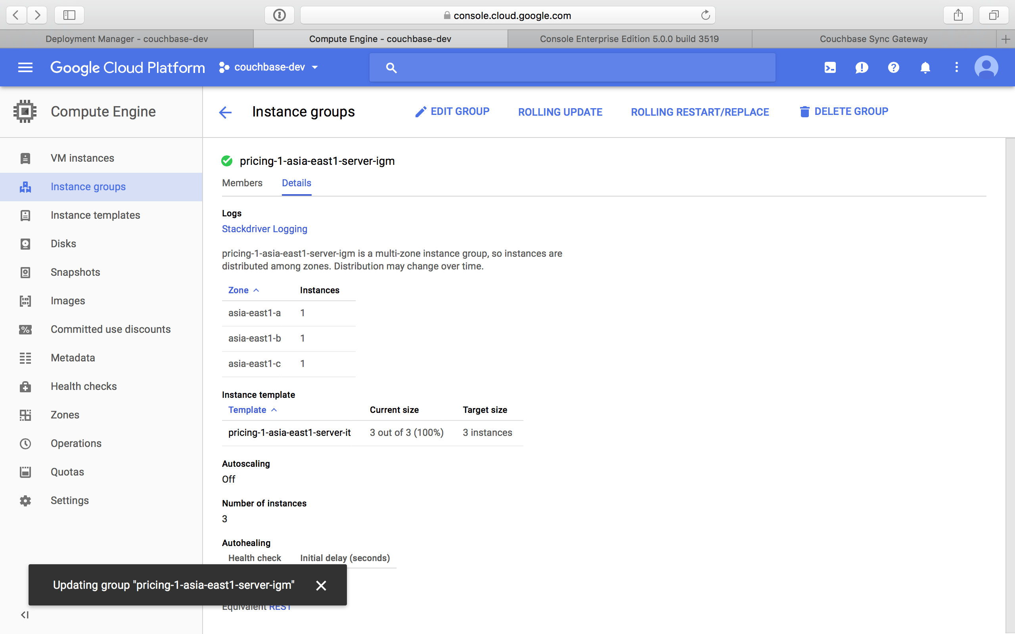1015x634 pixels.
Task: Dismiss the updating group notification
Action: (x=321, y=585)
